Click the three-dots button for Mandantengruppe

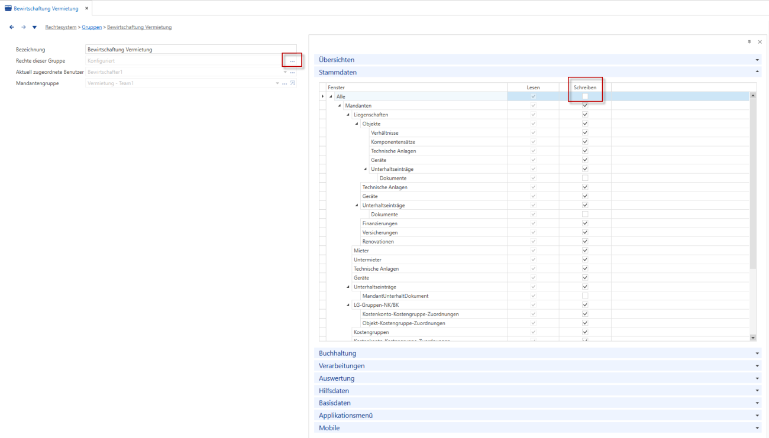coord(285,83)
